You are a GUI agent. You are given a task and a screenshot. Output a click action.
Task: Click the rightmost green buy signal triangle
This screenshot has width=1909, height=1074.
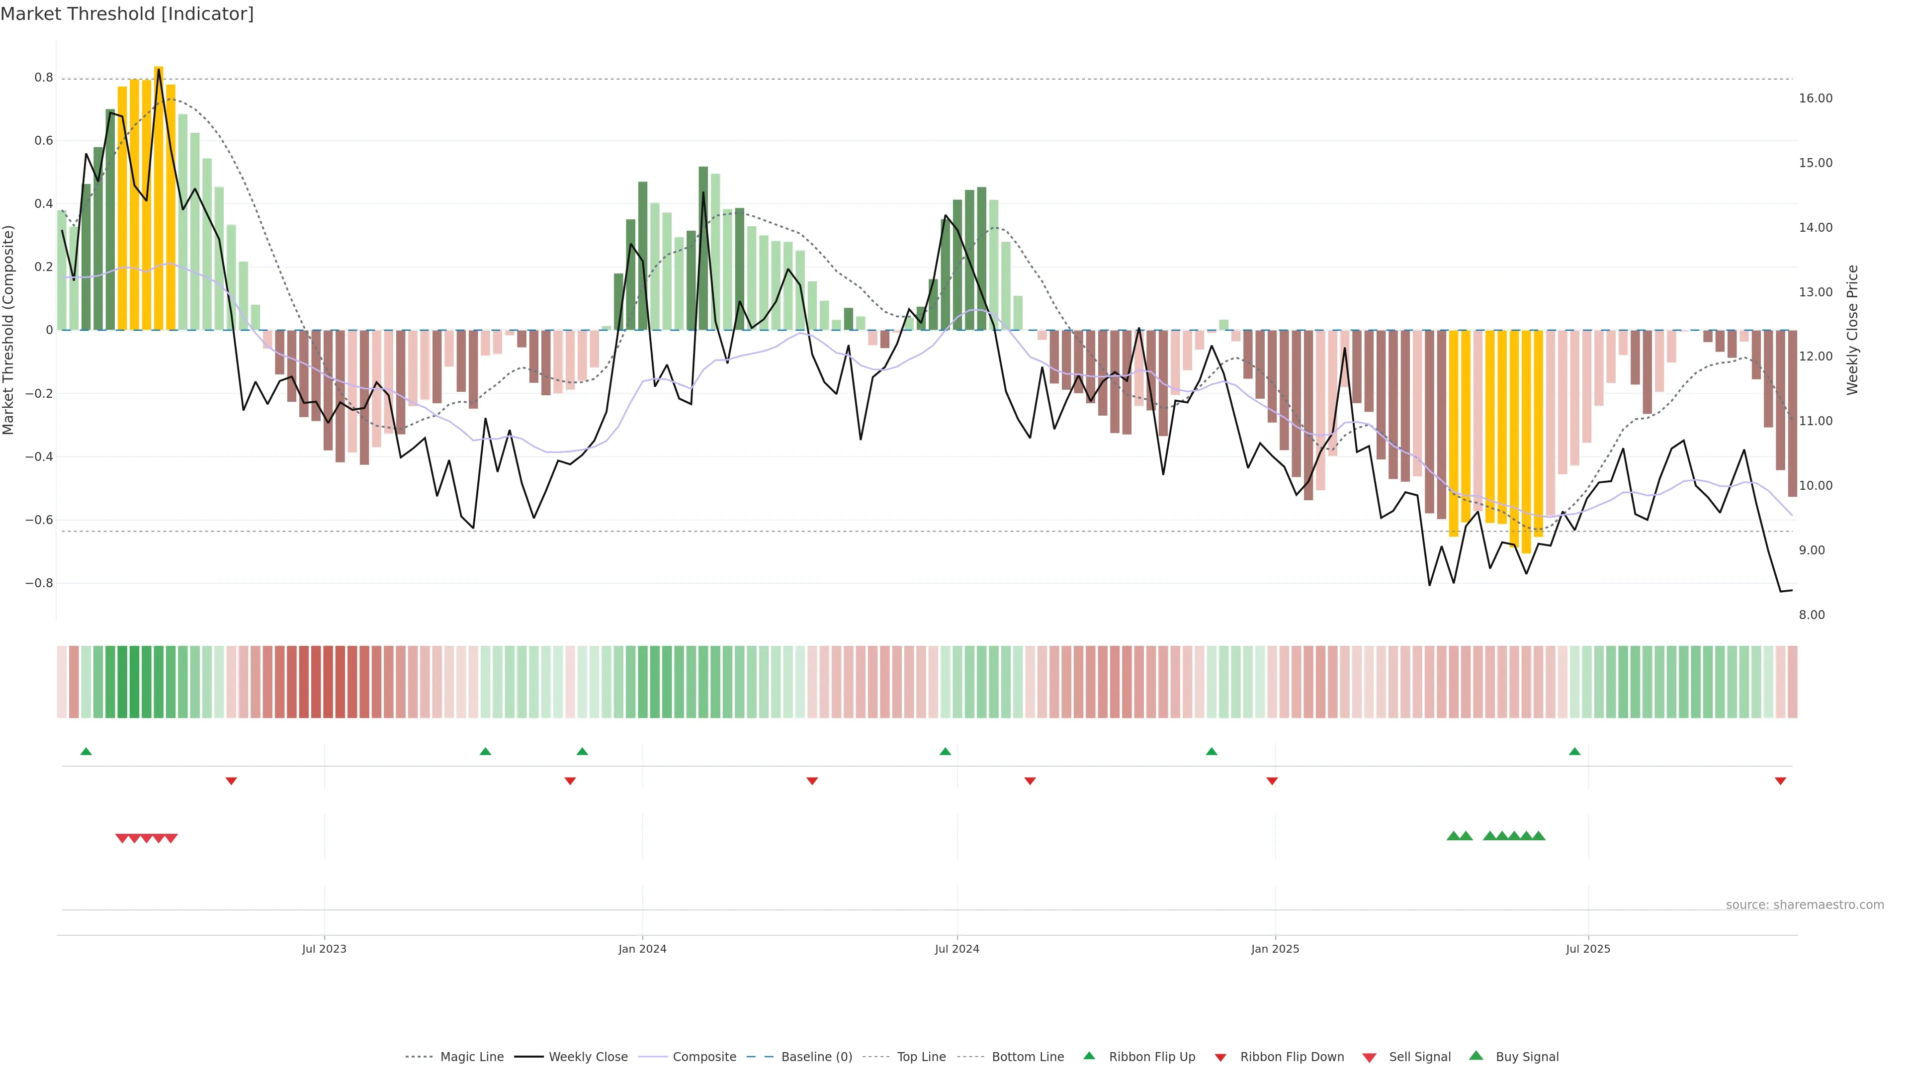[x=1539, y=836]
